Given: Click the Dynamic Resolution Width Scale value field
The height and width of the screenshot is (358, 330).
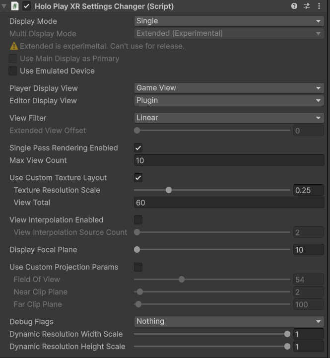Looking at the screenshot, I should (x=309, y=334).
